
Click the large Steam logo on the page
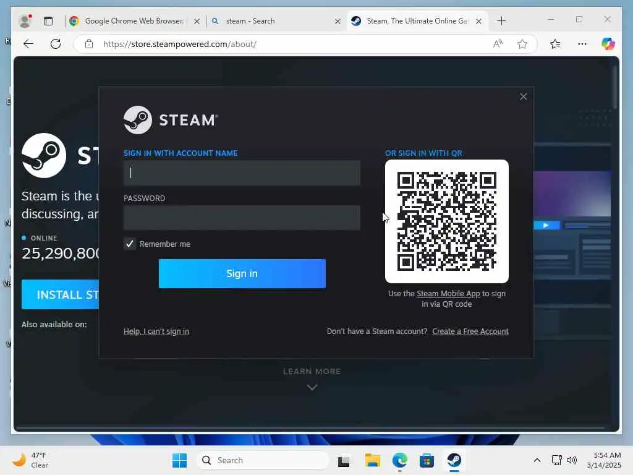coord(44,155)
